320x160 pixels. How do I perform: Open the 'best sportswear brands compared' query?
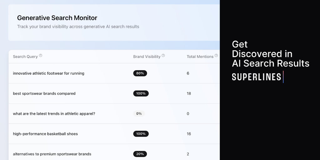[44, 93]
